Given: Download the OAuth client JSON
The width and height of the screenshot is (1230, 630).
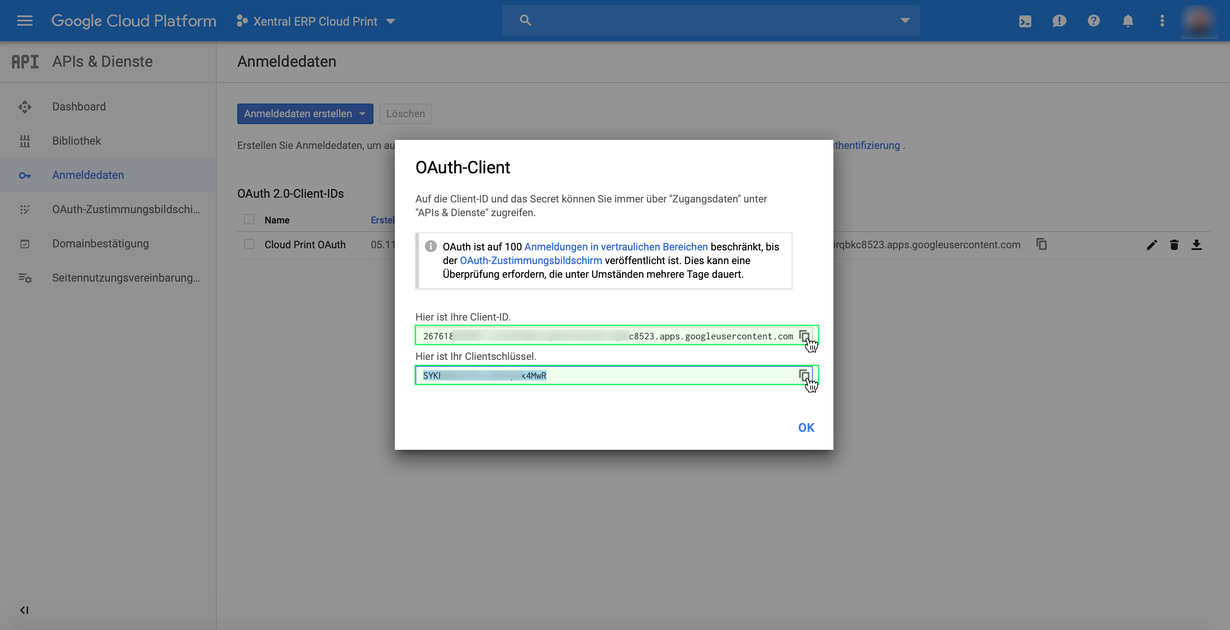Looking at the screenshot, I should click(x=1197, y=245).
